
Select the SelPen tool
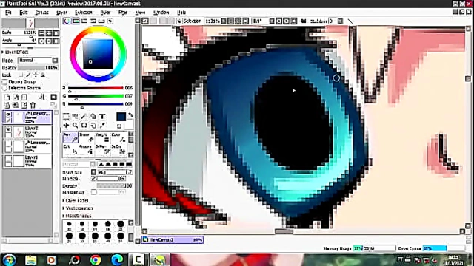coord(102,149)
